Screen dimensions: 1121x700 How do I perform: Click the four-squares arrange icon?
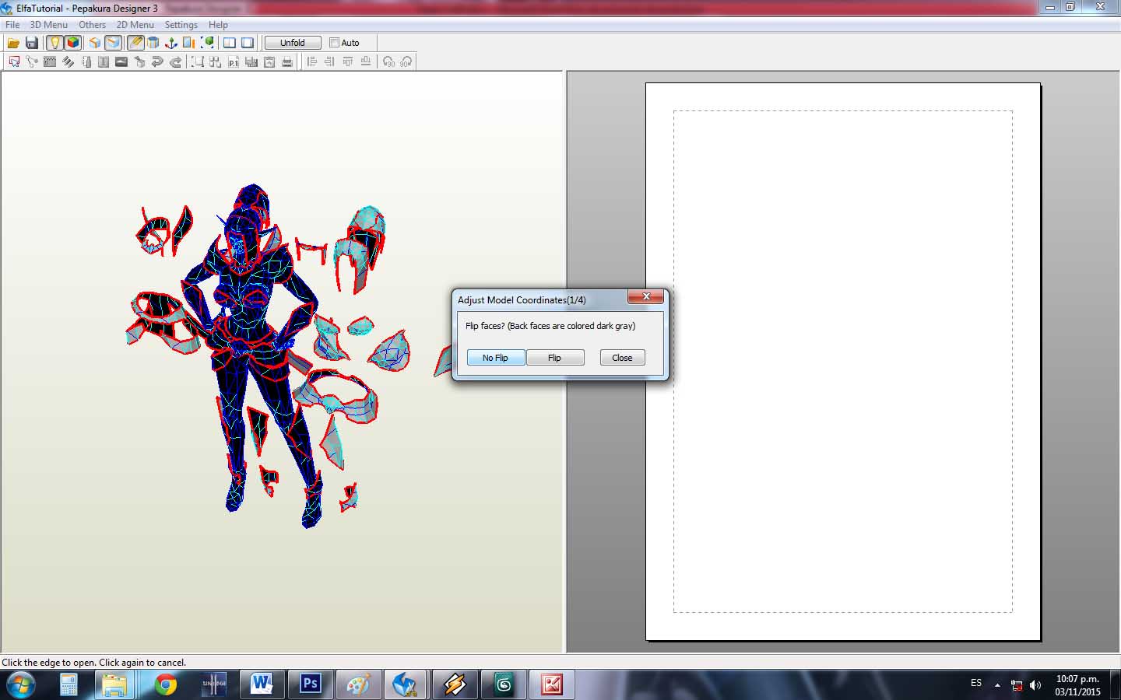(216, 61)
